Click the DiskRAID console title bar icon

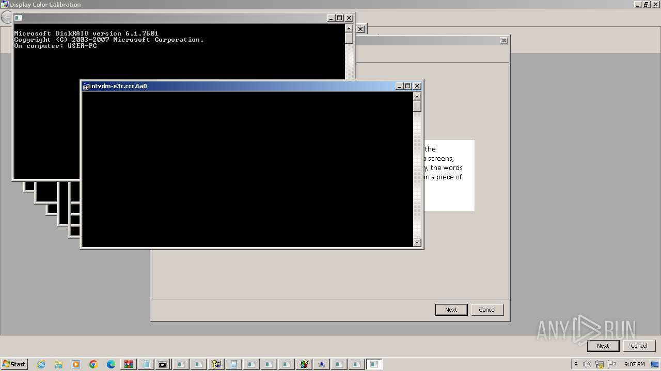pyautogui.click(x=18, y=18)
